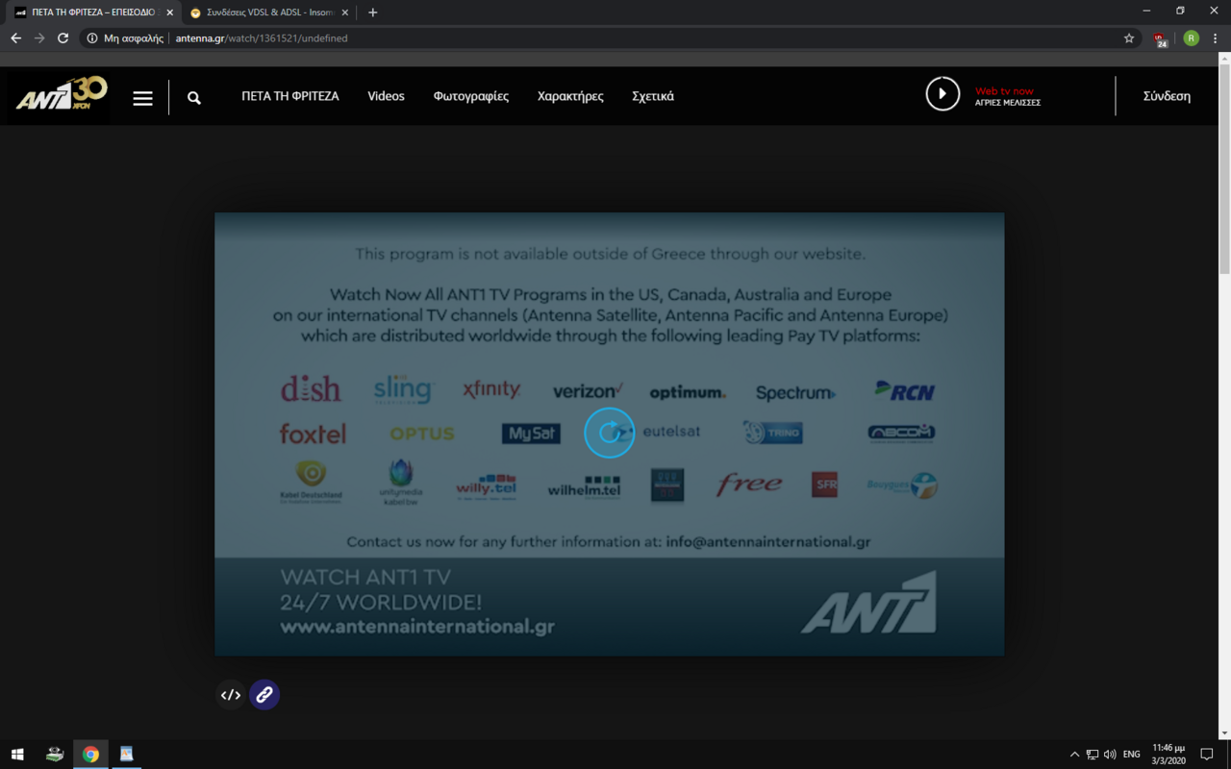Select the ΠΕΤΑ ΤΗ ΦΡΙΤΕΖΑ – ΕΠΕΙΣΟΔΙΟ browser tab
This screenshot has height=769, width=1231.
pos(92,12)
